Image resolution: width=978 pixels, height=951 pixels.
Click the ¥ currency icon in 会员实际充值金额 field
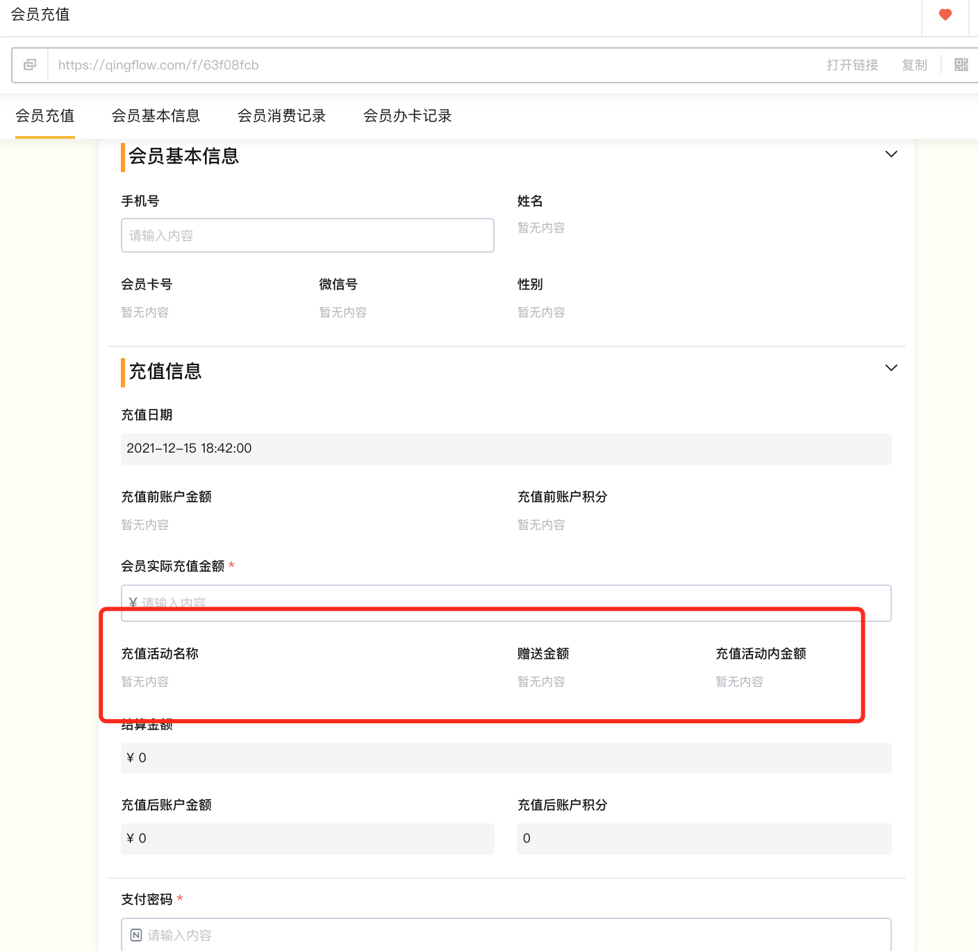[132, 603]
